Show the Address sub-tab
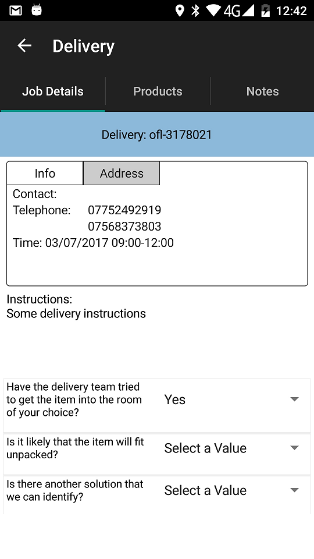This screenshot has width=314, height=559. click(122, 174)
